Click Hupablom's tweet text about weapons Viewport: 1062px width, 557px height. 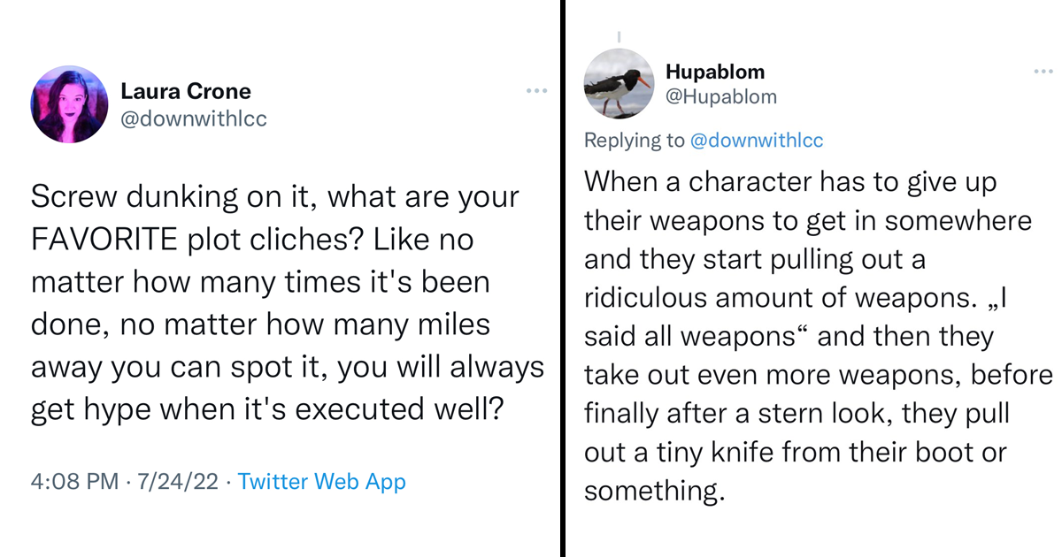[814, 336]
